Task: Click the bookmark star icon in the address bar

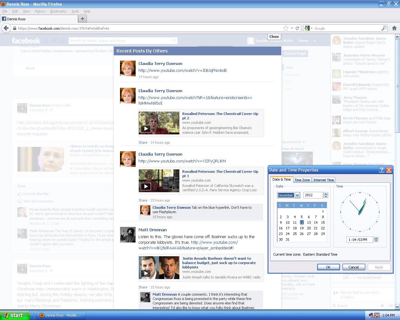Action: pos(286,28)
